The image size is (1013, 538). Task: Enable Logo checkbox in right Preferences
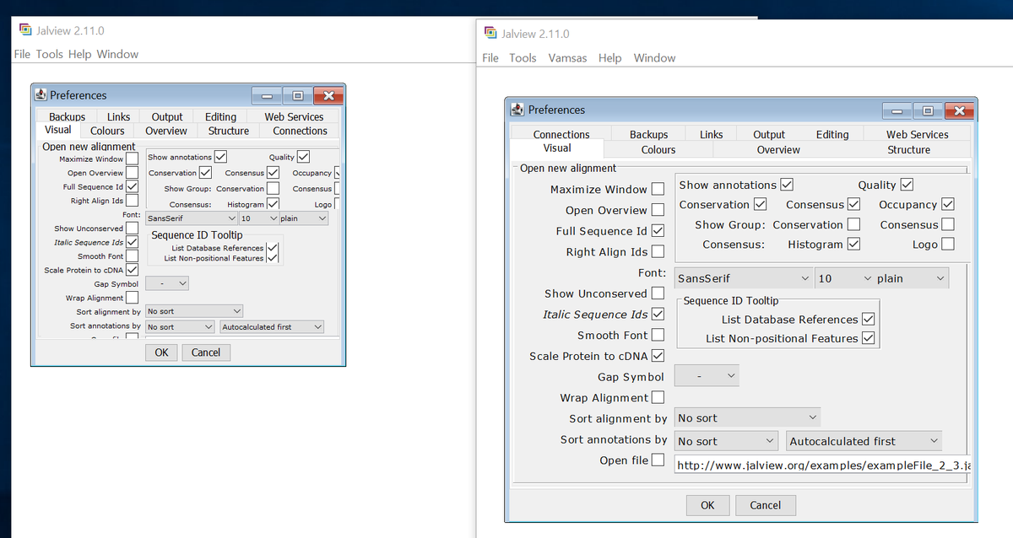(x=948, y=244)
